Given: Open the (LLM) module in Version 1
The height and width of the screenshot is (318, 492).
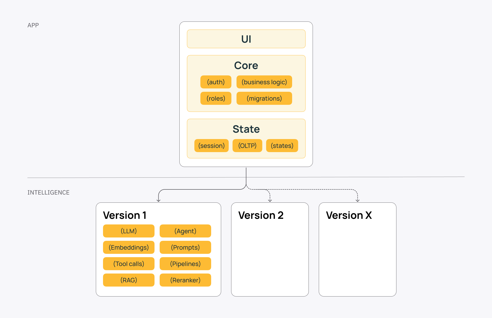Looking at the screenshot, I should [x=129, y=231].
